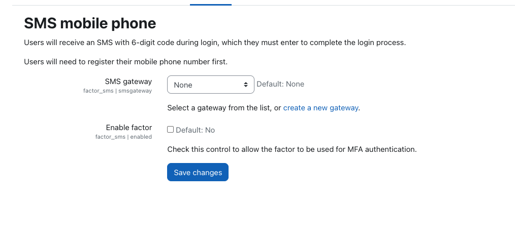Click the Save changes button
Screen dimensions: 515x244
[198, 172]
